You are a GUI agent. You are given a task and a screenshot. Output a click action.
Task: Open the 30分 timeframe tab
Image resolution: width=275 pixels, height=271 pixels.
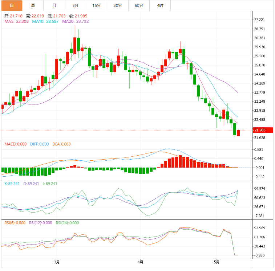coord(118,5)
